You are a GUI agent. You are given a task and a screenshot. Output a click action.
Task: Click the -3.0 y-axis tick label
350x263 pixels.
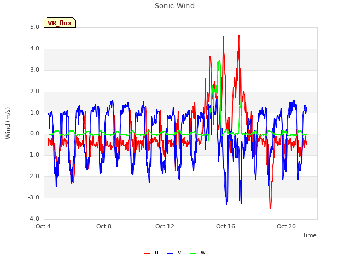[33, 198]
